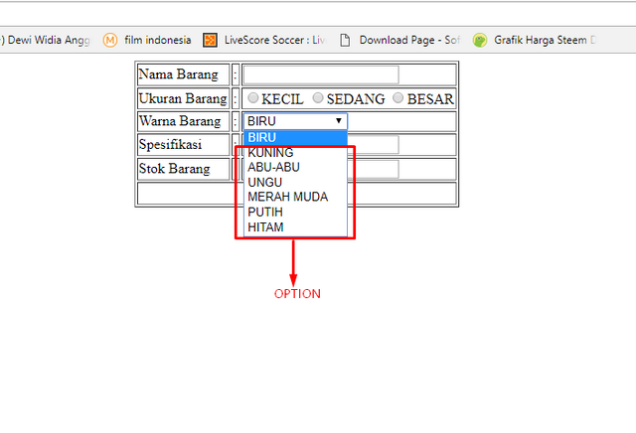The height and width of the screenshot is (433, 636).
Task: Click the Nama Barang text field
Action: pos(321,75)
